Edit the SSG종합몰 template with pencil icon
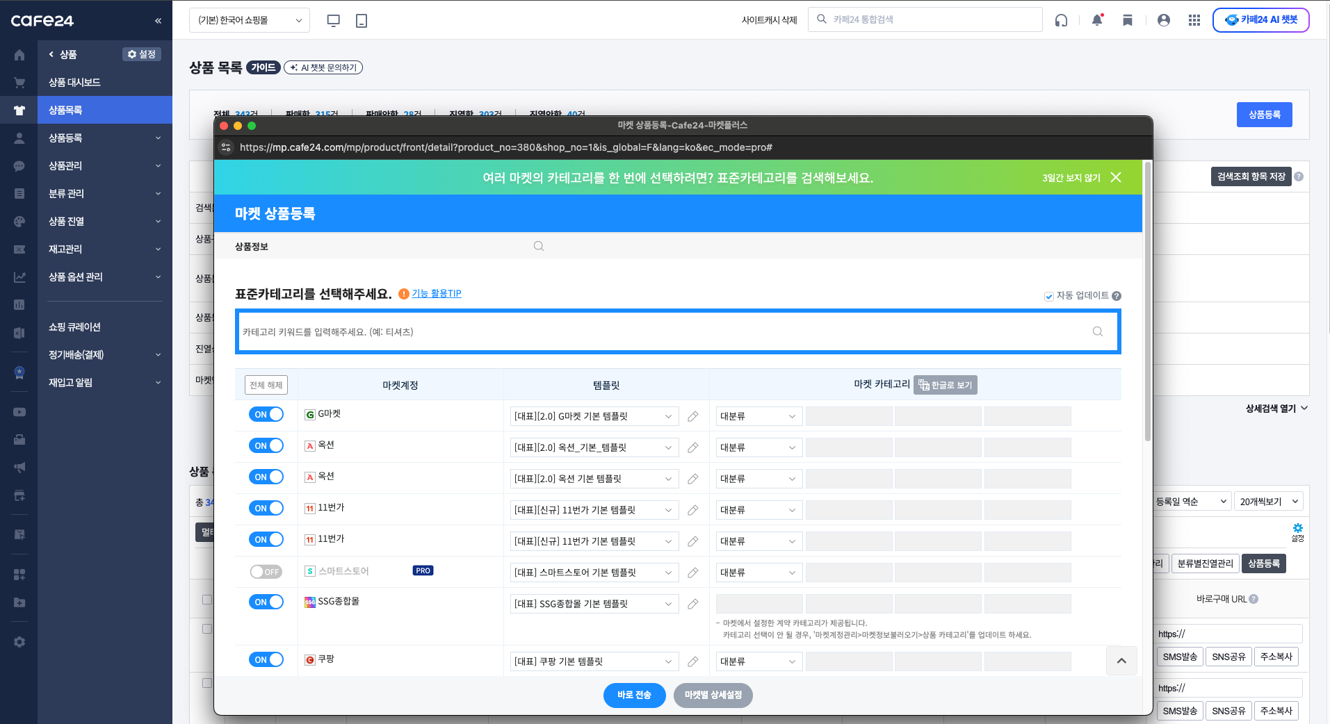 pyautogui.click(x=693, y=604)
